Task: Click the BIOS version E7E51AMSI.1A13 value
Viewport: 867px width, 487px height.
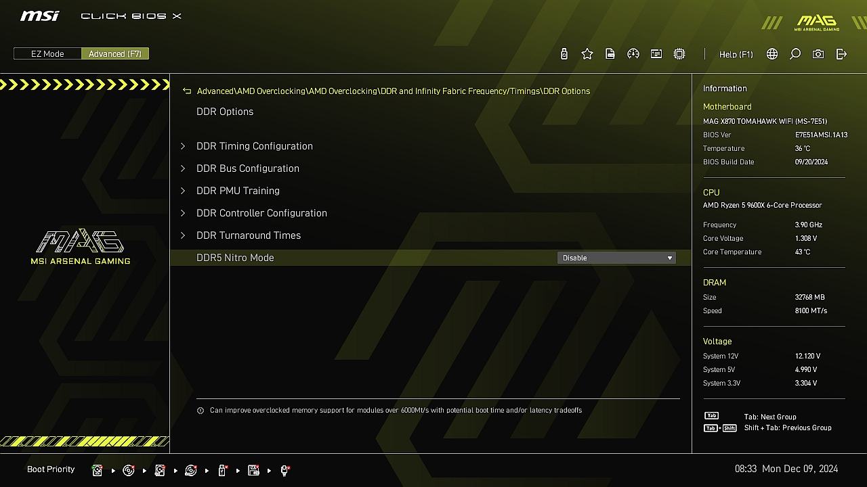Action: coord(821,135)
